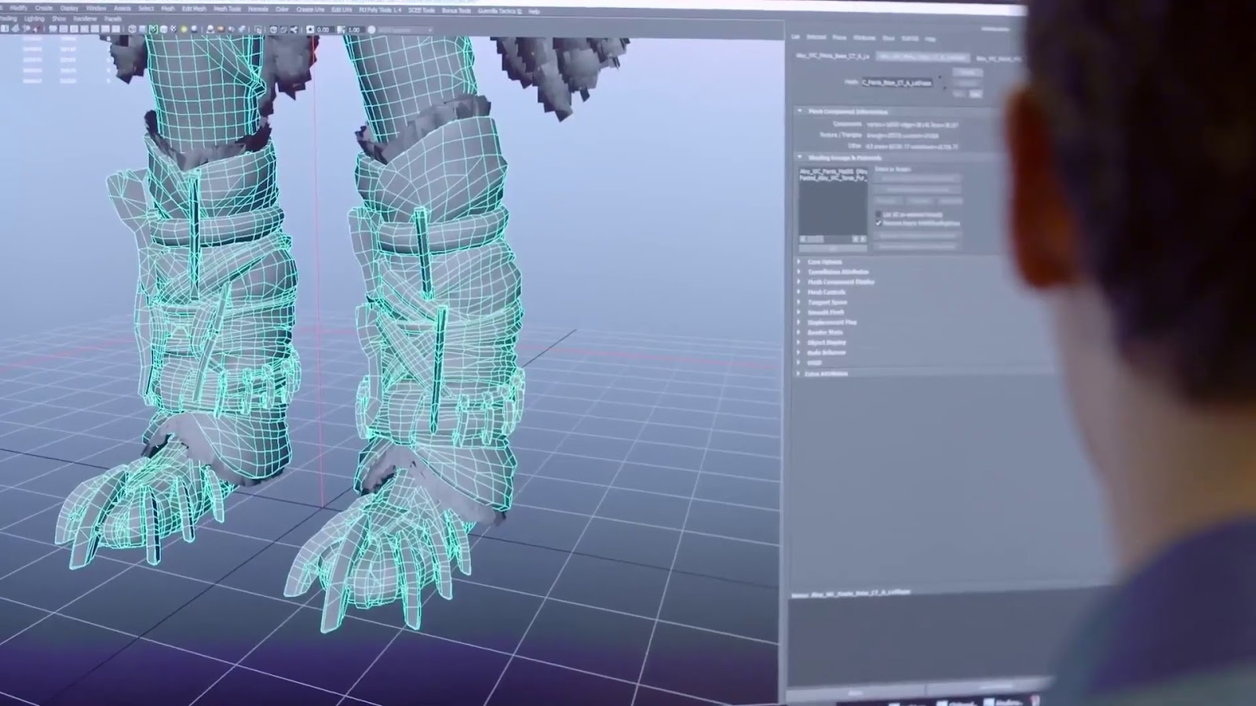Toggle X-Ray Joints icon

coord(294,29)
